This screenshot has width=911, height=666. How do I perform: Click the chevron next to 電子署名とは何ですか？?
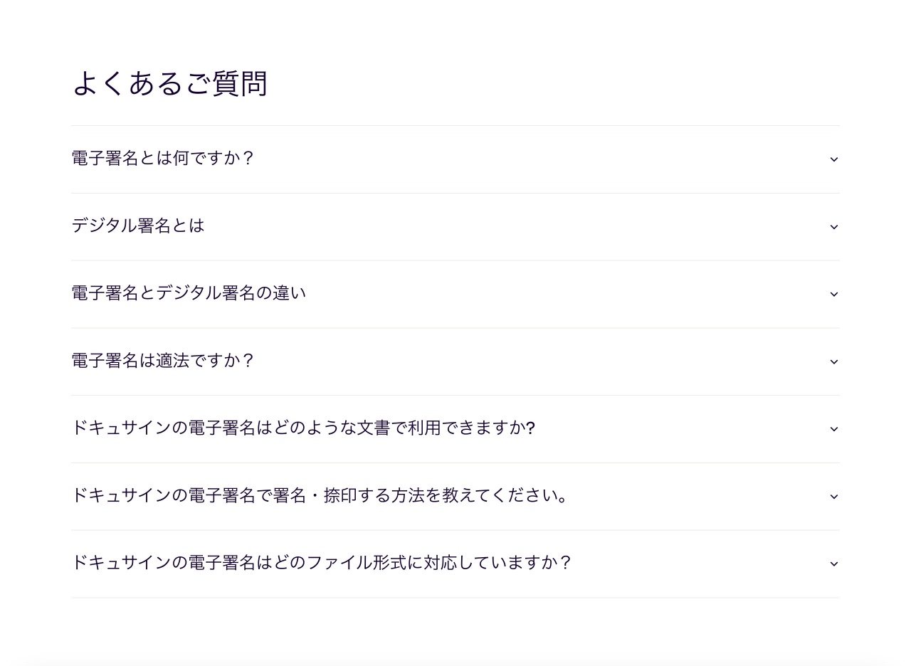click(x=833, y=159)
